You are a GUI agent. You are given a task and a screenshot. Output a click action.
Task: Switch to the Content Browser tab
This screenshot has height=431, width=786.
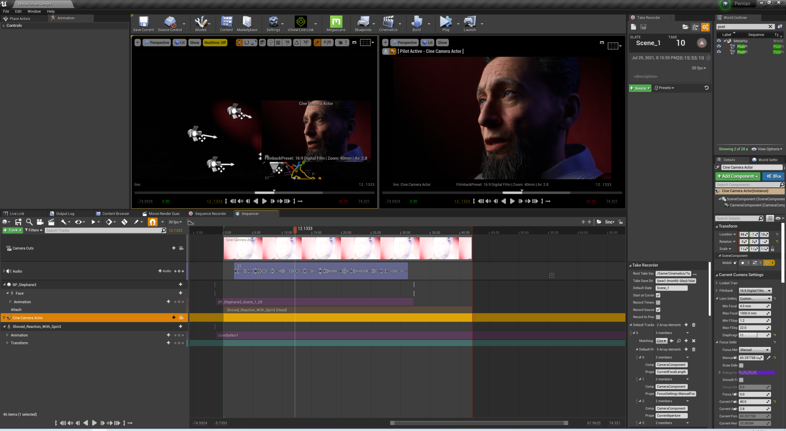[116, 214]
